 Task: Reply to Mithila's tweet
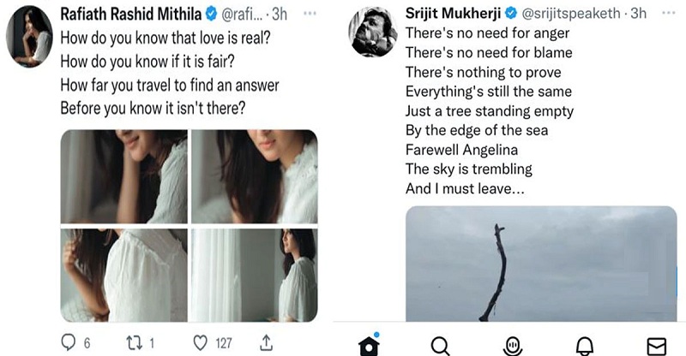coord(69,343)
